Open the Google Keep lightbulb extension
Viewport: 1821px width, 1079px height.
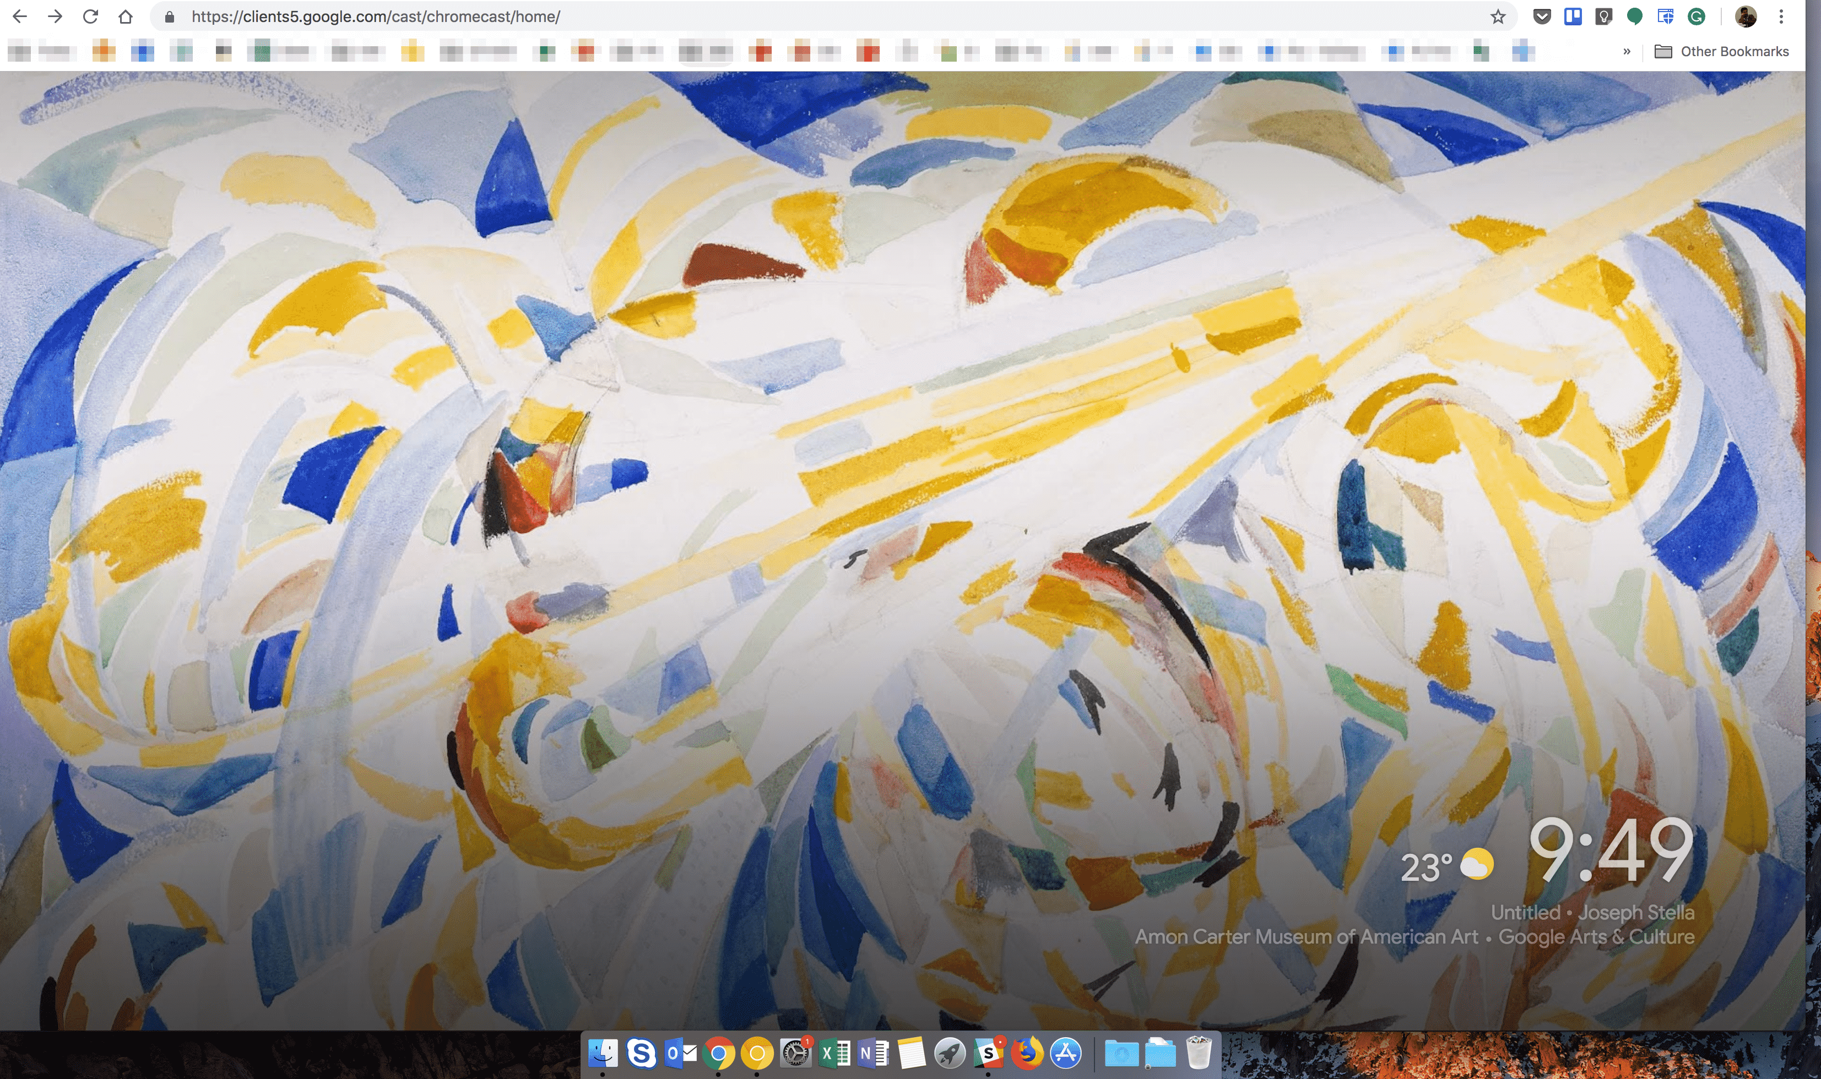click(1603, 16)
